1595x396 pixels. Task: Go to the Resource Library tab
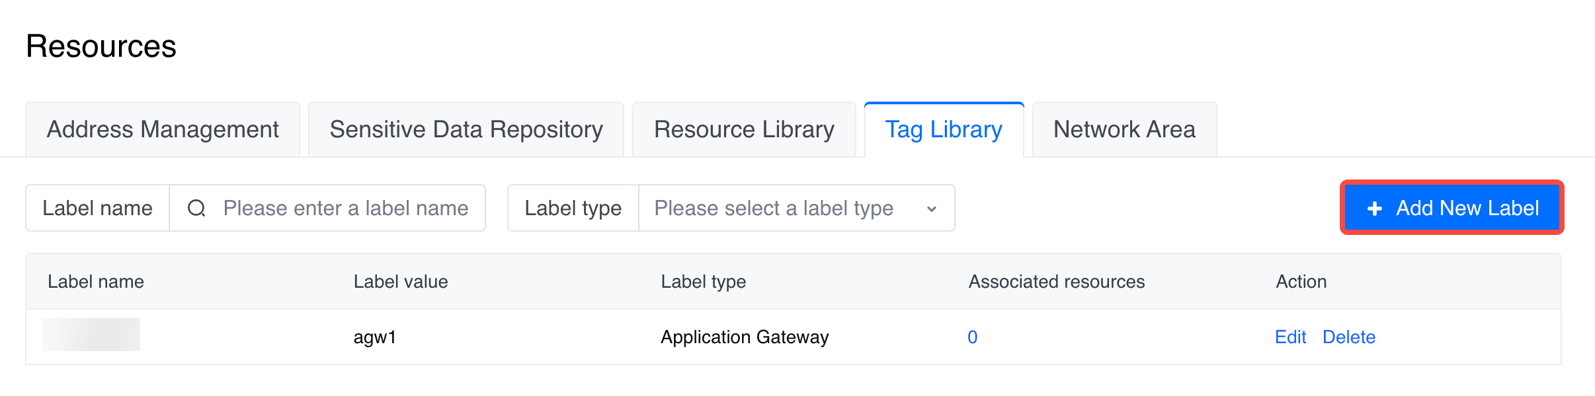click(744, 130)
